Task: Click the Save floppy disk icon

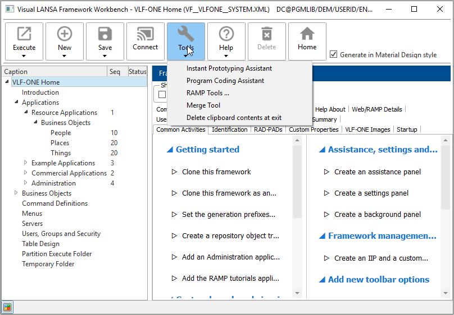Action: [105, 34]
